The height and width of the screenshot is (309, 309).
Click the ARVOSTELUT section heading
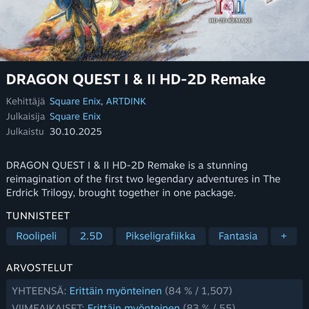(39, 268)
